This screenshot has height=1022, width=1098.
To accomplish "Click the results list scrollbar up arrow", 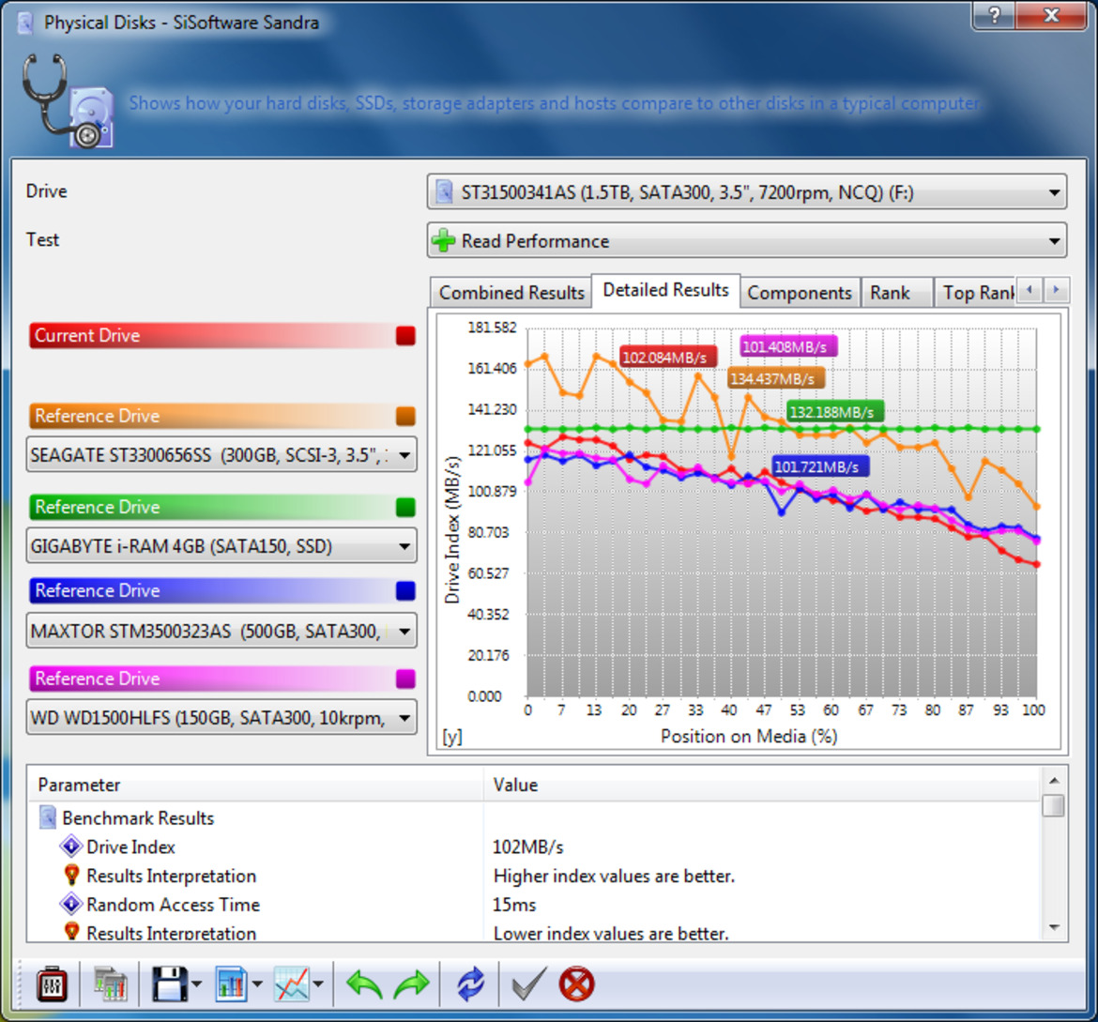I will tap(1054, 780).
